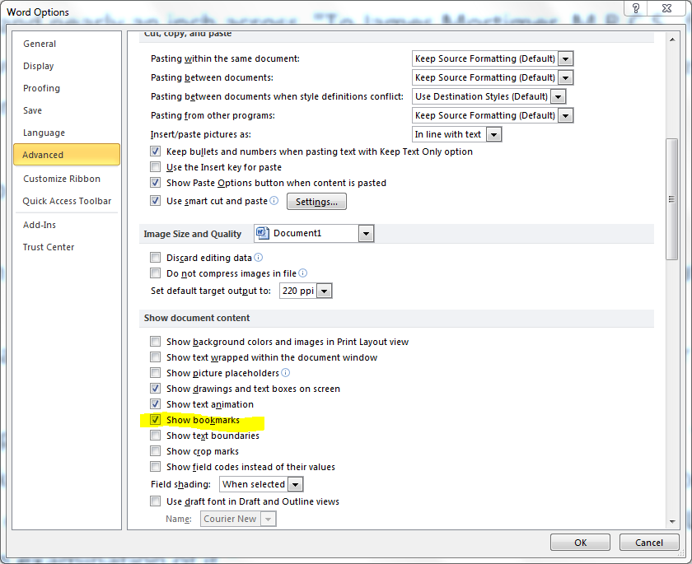Viewport: 692px width, 564px height.
Task: Check Discard editing data
Action: [x=156, y=258]
